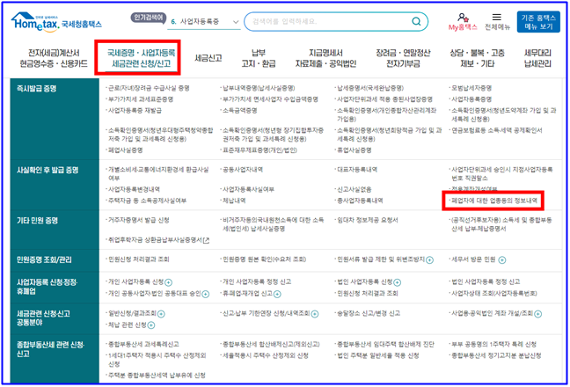570x387 pixels.
Task: Open 종합부동산세 정기고지분 분납신청 link
Action: click(496, 355)
